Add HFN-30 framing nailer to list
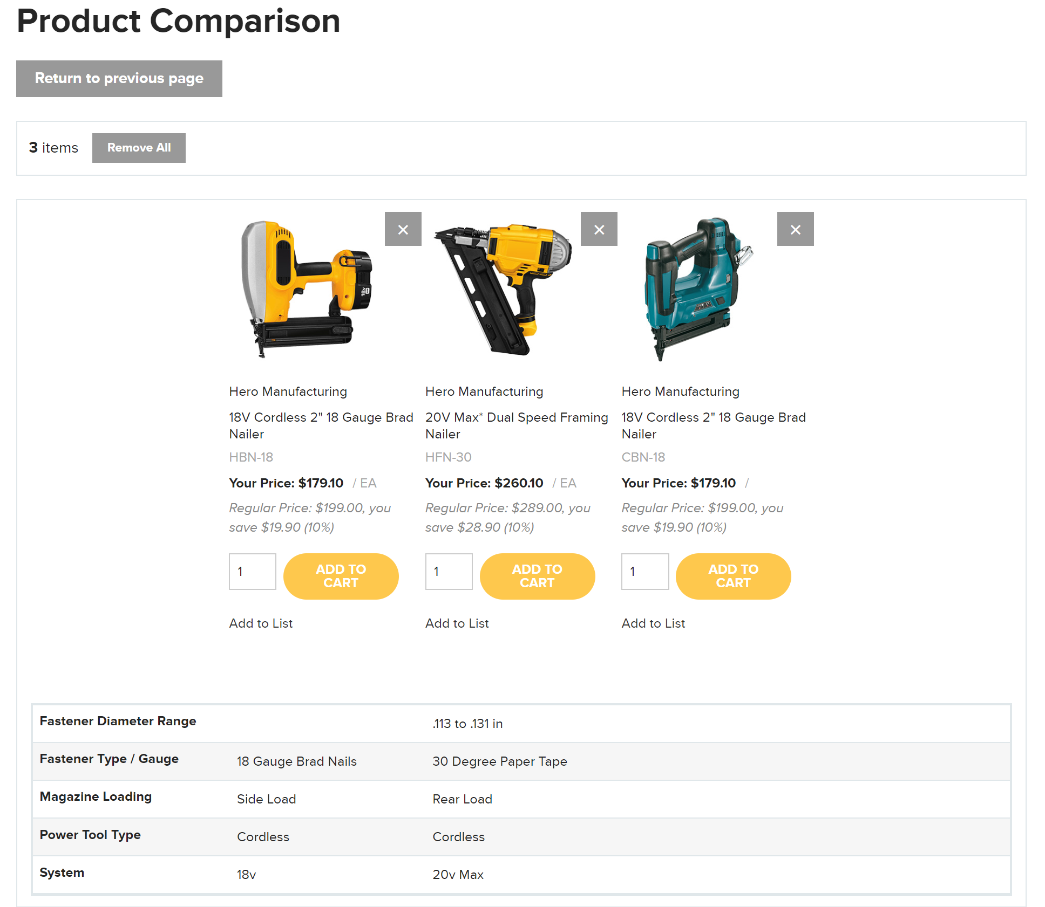 point(457,623)
